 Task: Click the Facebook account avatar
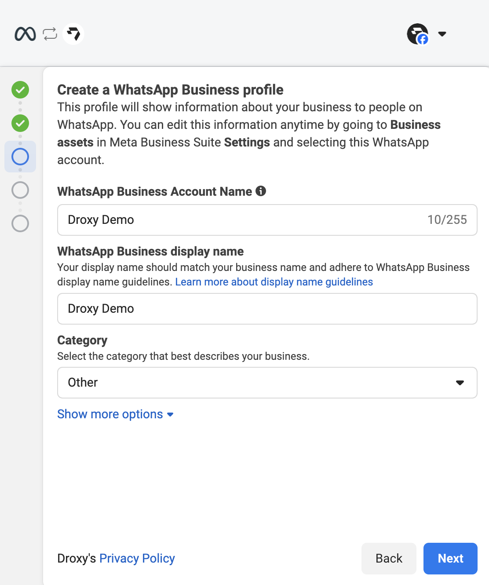(x=417, y=33)
